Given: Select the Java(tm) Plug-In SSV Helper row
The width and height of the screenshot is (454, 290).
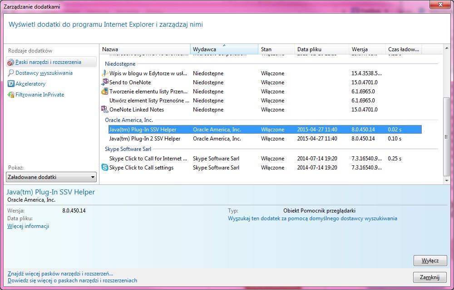Looking at the screenshot, I should 265,130.
